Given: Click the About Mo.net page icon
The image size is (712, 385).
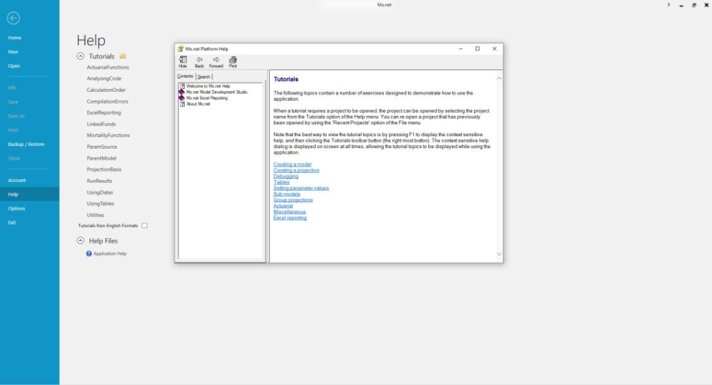Looking at the screenshot, I should point(182,104).
